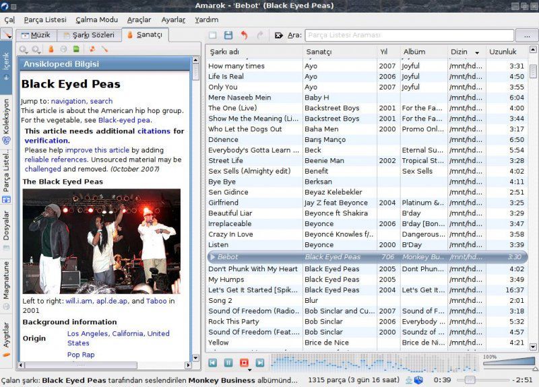Toggle the random mode dice icon in the status bar
This screenshot has width=539, height=387.
(x=418, y=380)
